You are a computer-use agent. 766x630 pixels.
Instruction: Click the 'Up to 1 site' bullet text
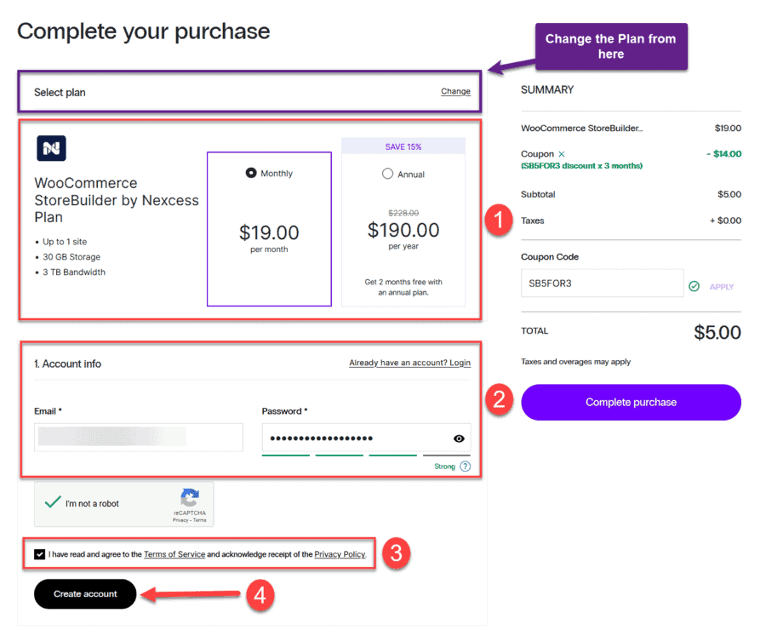pyautogui.click(x=65, y=242)
